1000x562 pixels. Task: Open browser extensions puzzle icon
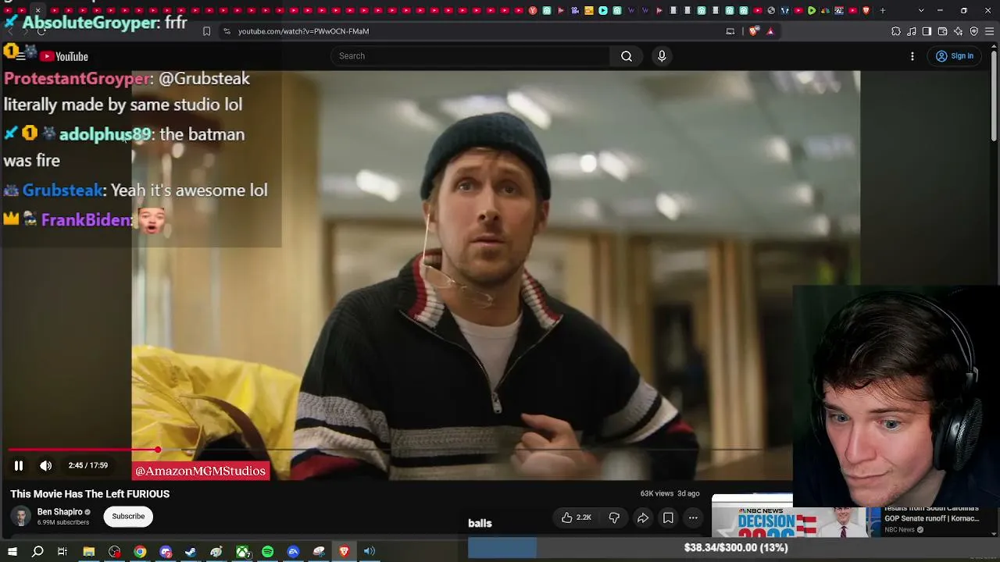[896, 31]
